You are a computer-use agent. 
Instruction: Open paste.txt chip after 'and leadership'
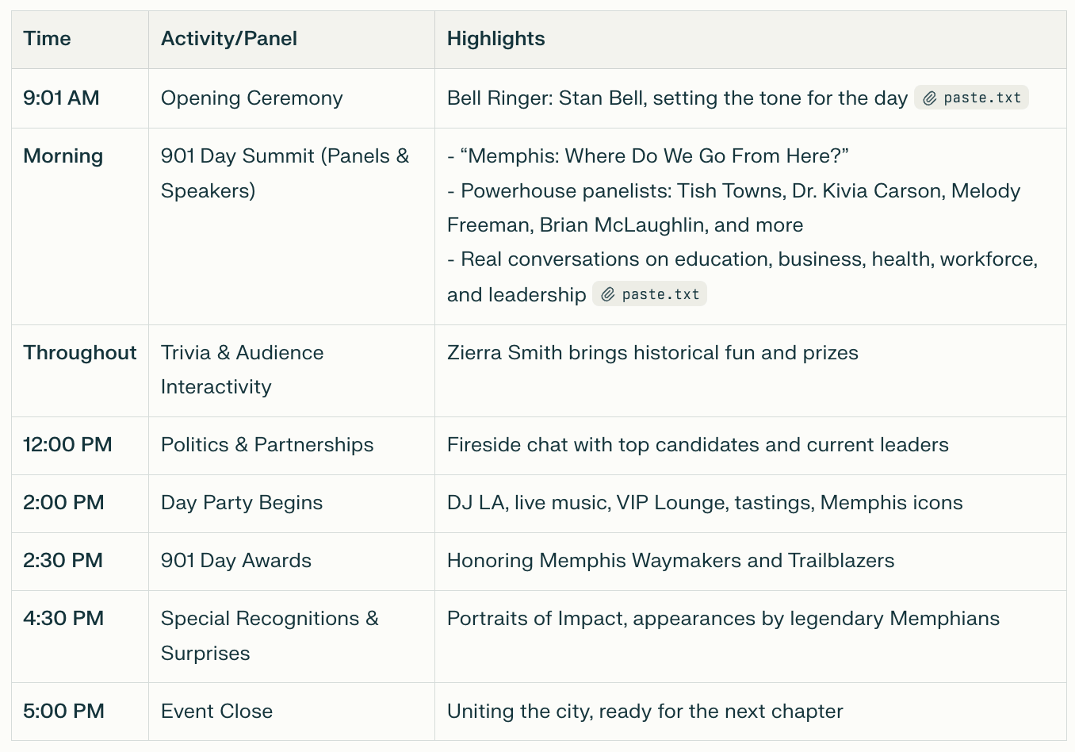point(649,294)
